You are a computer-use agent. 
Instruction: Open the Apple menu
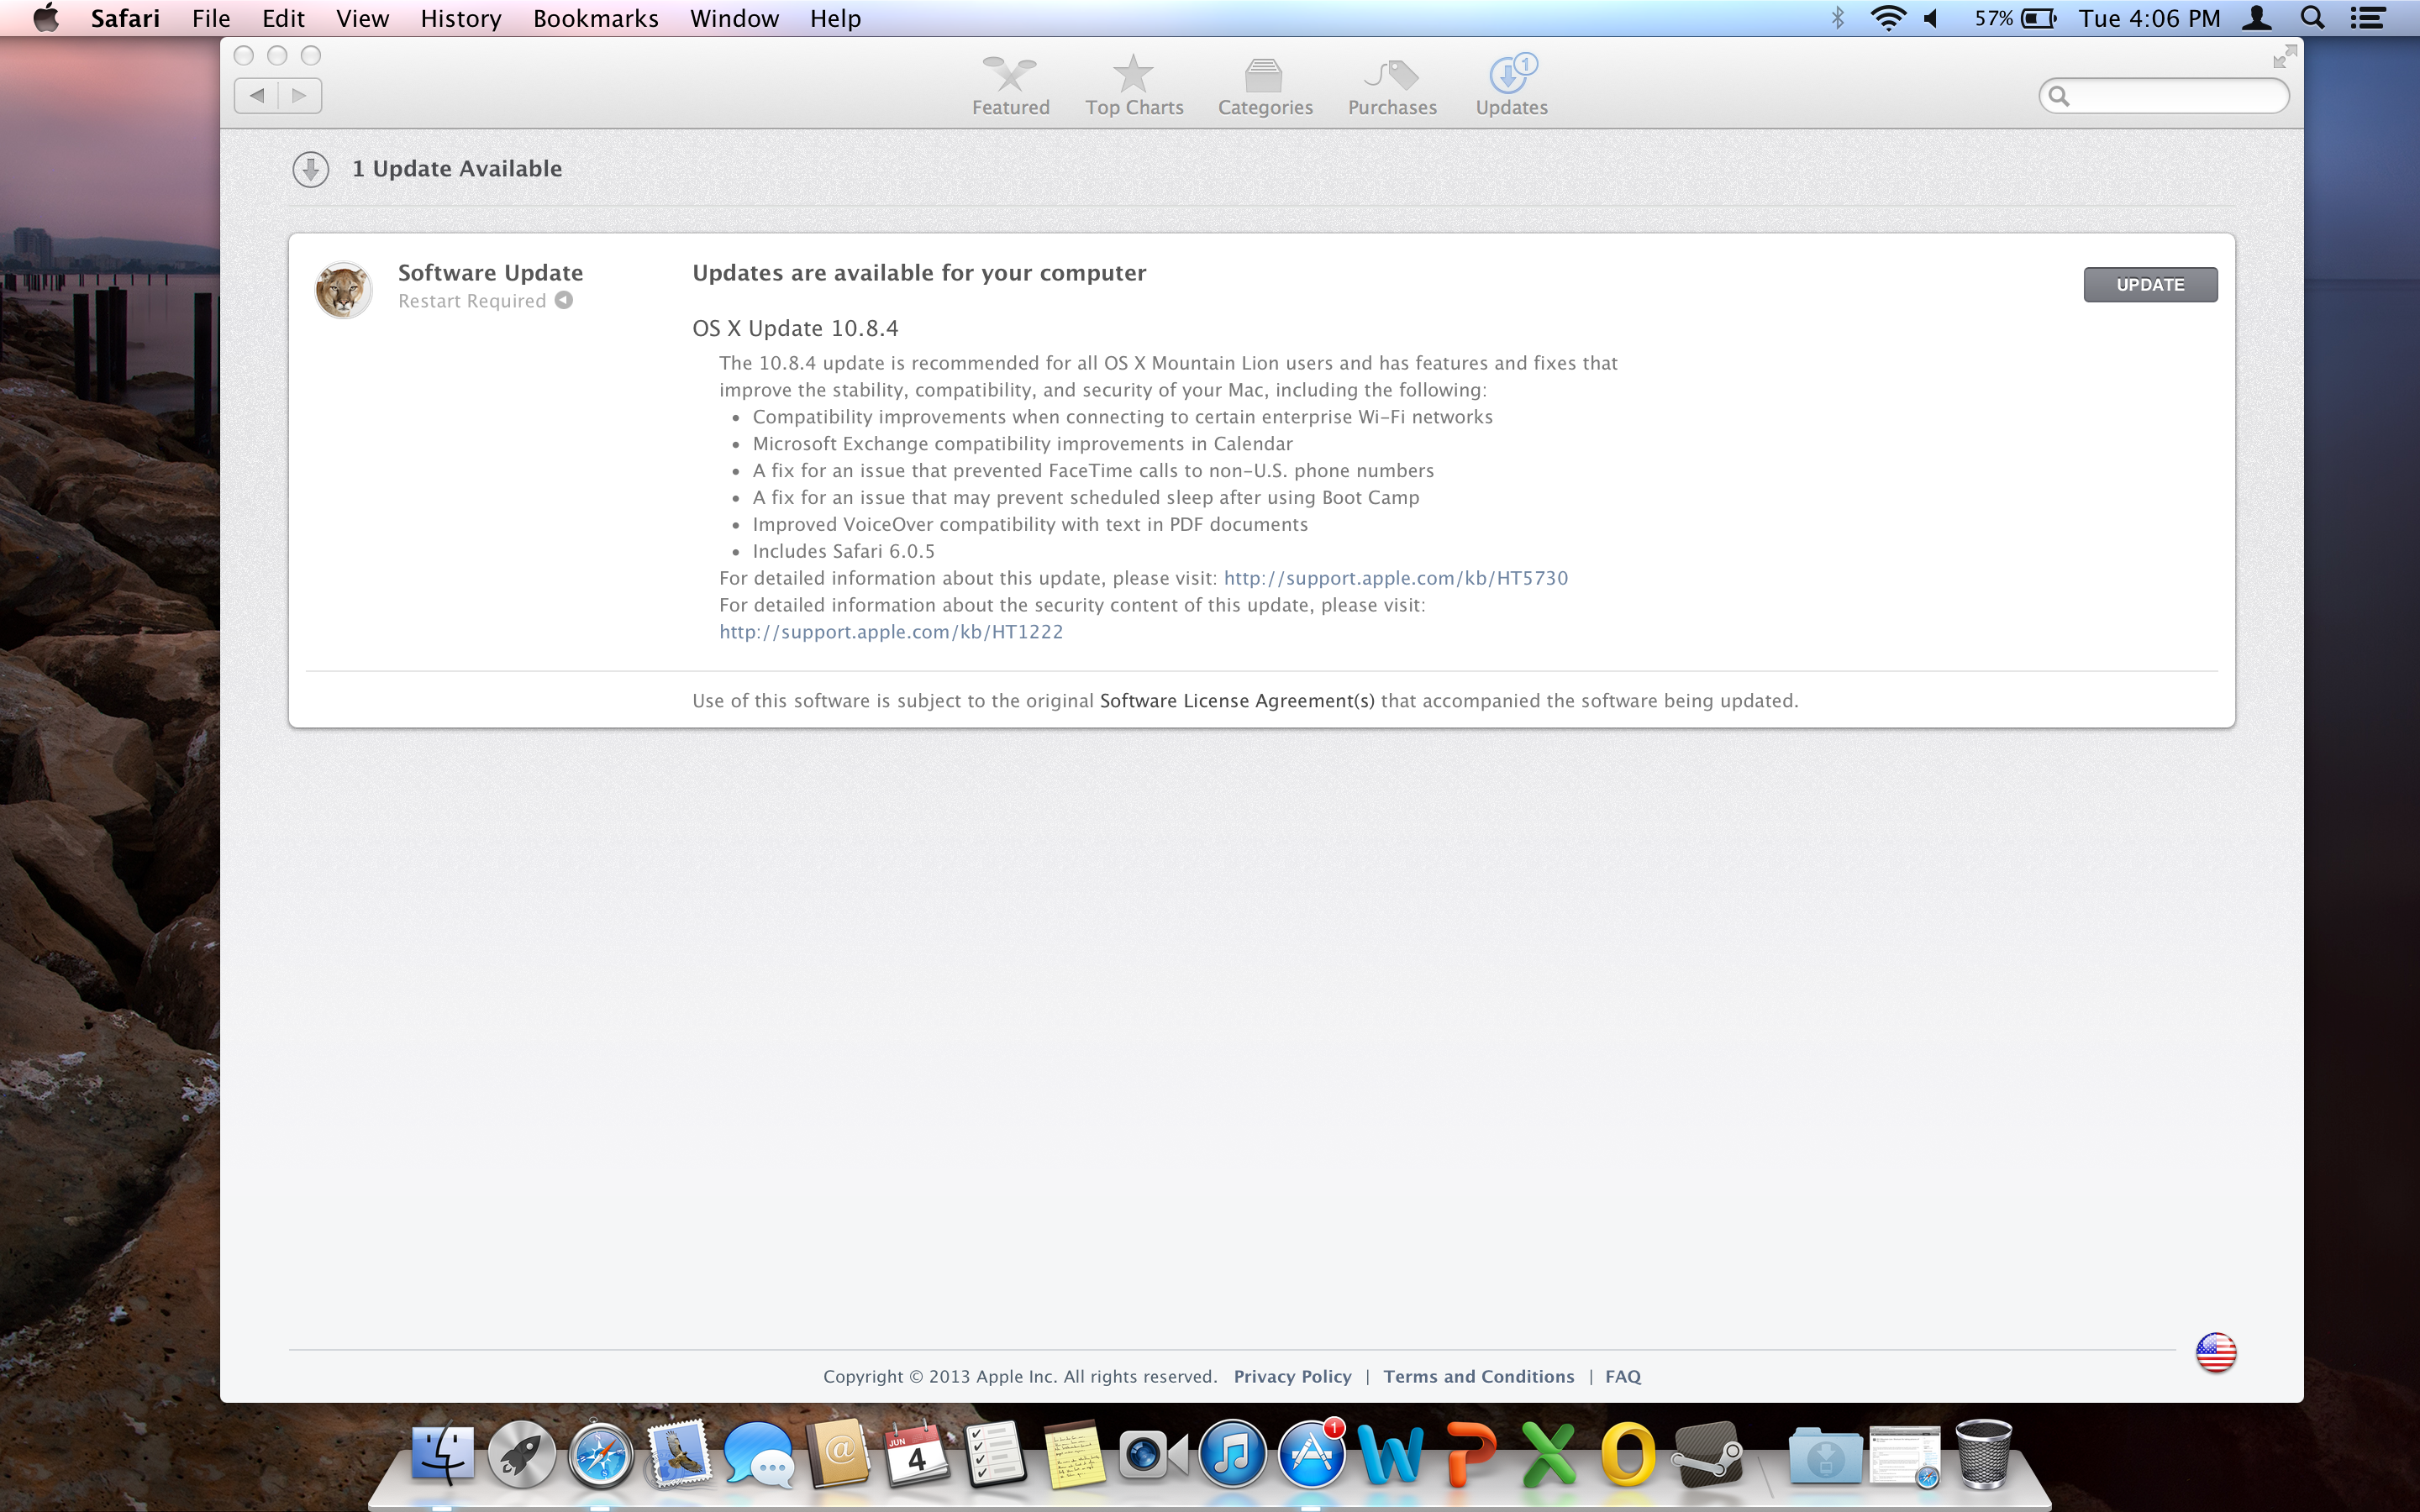46,18
